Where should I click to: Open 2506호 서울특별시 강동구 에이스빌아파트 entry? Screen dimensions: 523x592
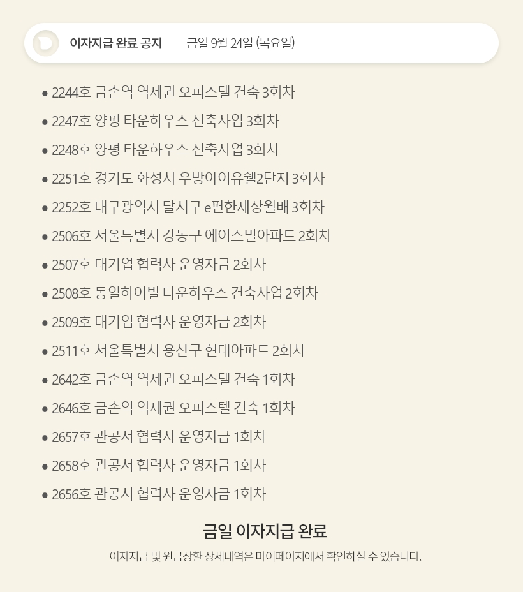(191, 236)
